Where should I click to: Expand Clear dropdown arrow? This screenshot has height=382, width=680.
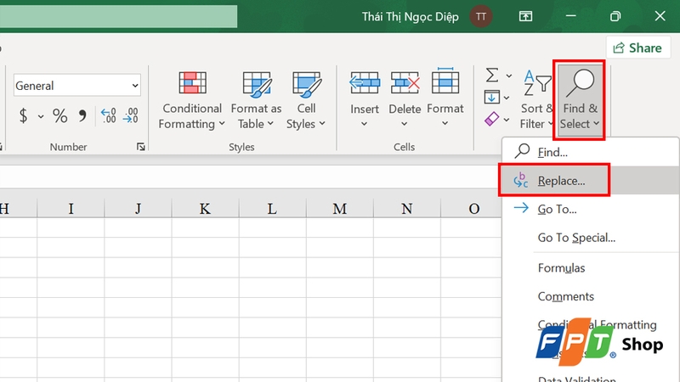click(507, 120)
